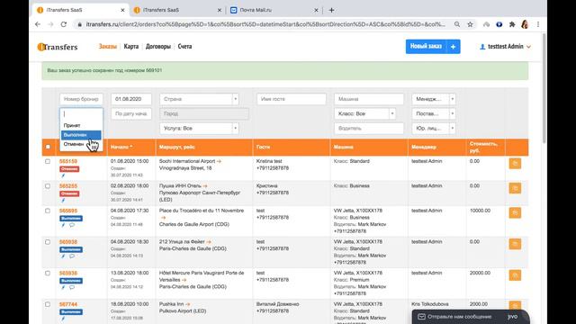Open the Заказы navigation tab
The width and height of the screenshot is (576, 324).
[x=108, y=46]
